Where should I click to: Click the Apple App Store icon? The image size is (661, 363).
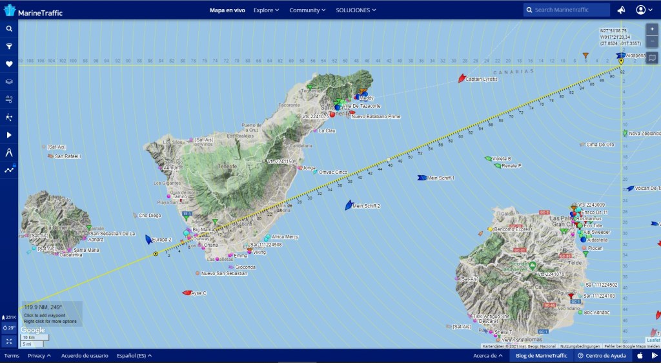[x=640, y=355]
